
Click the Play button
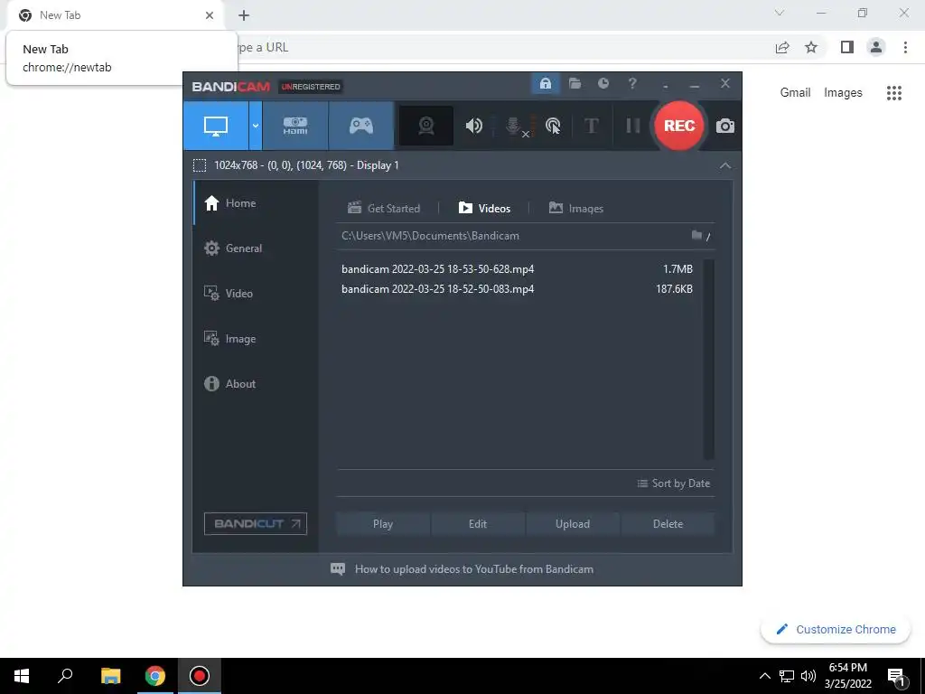pos(383,524)
